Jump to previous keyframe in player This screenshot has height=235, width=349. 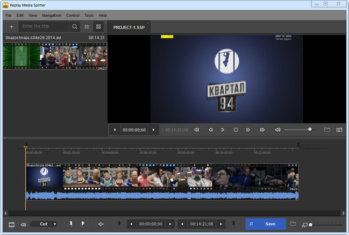tap(197, 130)
